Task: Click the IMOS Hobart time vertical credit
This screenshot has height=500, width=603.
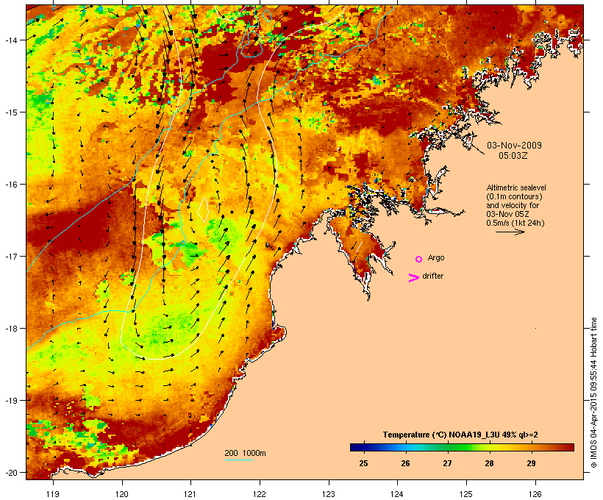Action: tap(594, 393)
